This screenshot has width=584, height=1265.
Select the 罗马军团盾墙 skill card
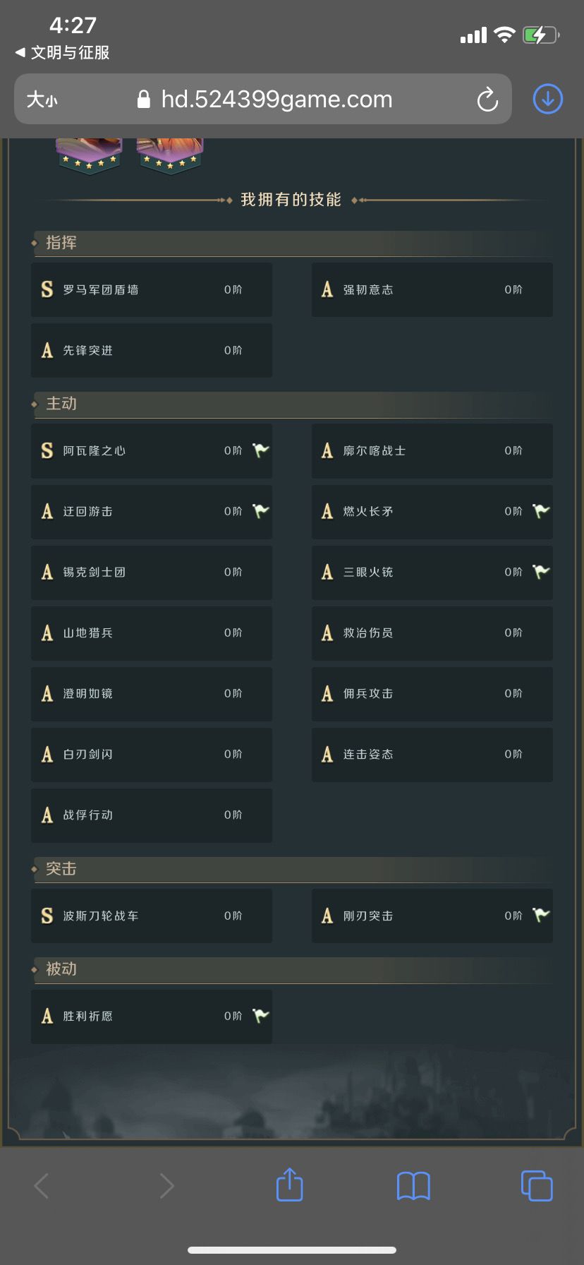(x=151, y=289)
